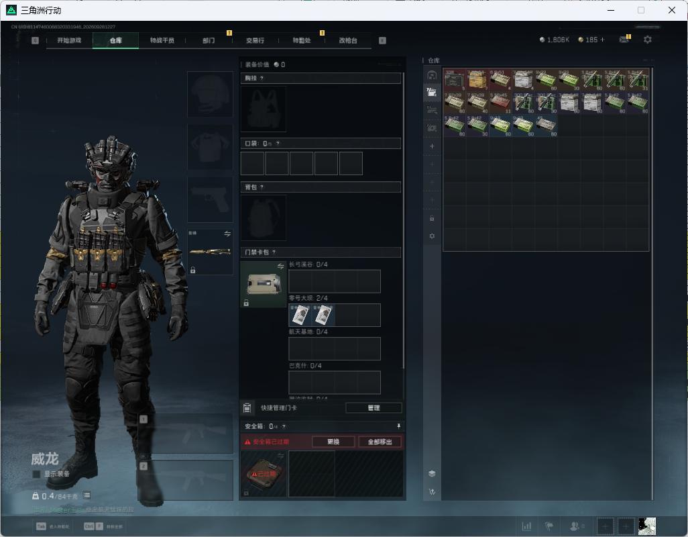
Task: Swap the keycard case via arrows icon
Action: point(280,266)
